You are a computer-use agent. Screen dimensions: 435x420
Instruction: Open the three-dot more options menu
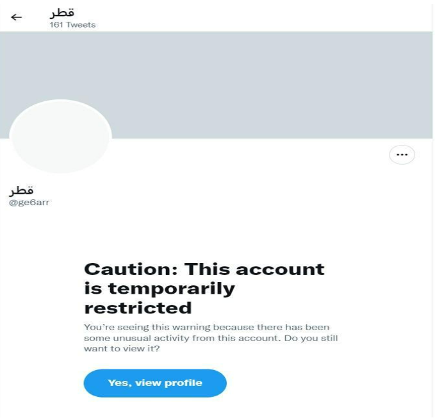pyautogui.click(x=402, y=155)
